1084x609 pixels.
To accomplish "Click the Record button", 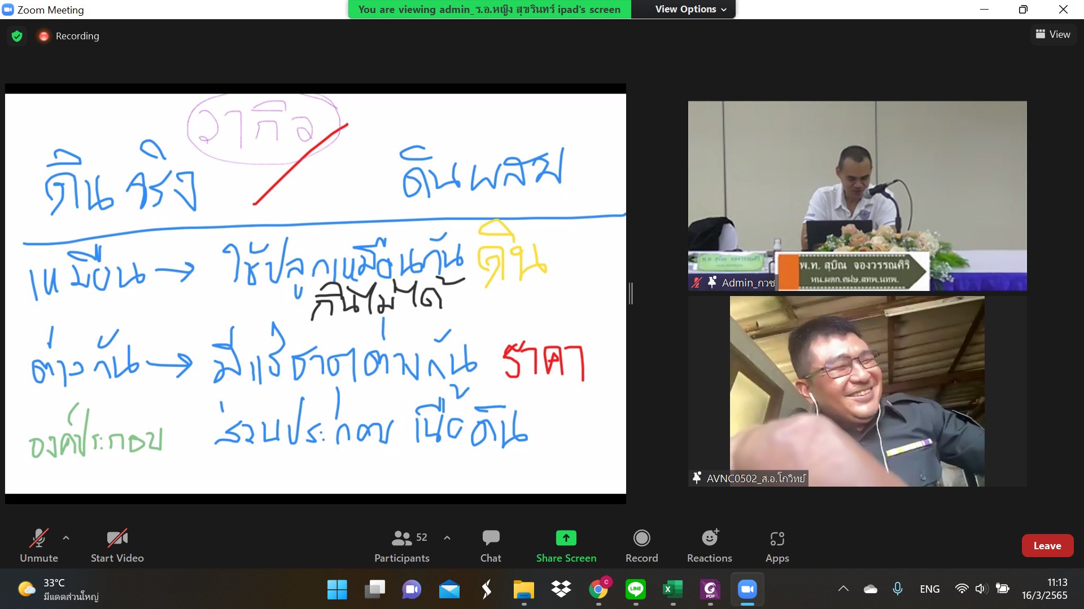I will coord(642,545).
